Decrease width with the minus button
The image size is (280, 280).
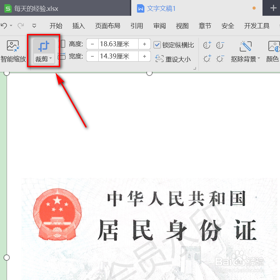92,56
